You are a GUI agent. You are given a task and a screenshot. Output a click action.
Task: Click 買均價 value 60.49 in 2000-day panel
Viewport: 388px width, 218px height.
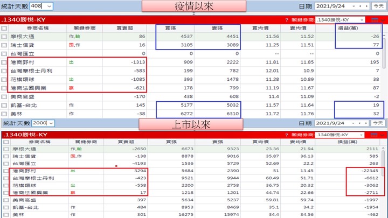tap(272, 178)
